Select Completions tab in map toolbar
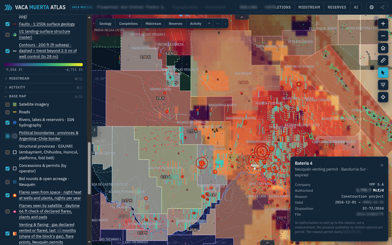Viewport: 392px width, 245px height. 128,24
